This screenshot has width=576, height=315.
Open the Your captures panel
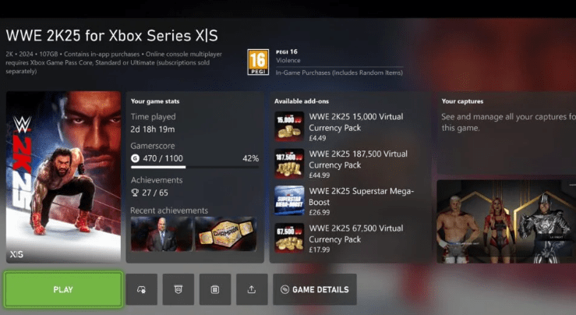506,133
